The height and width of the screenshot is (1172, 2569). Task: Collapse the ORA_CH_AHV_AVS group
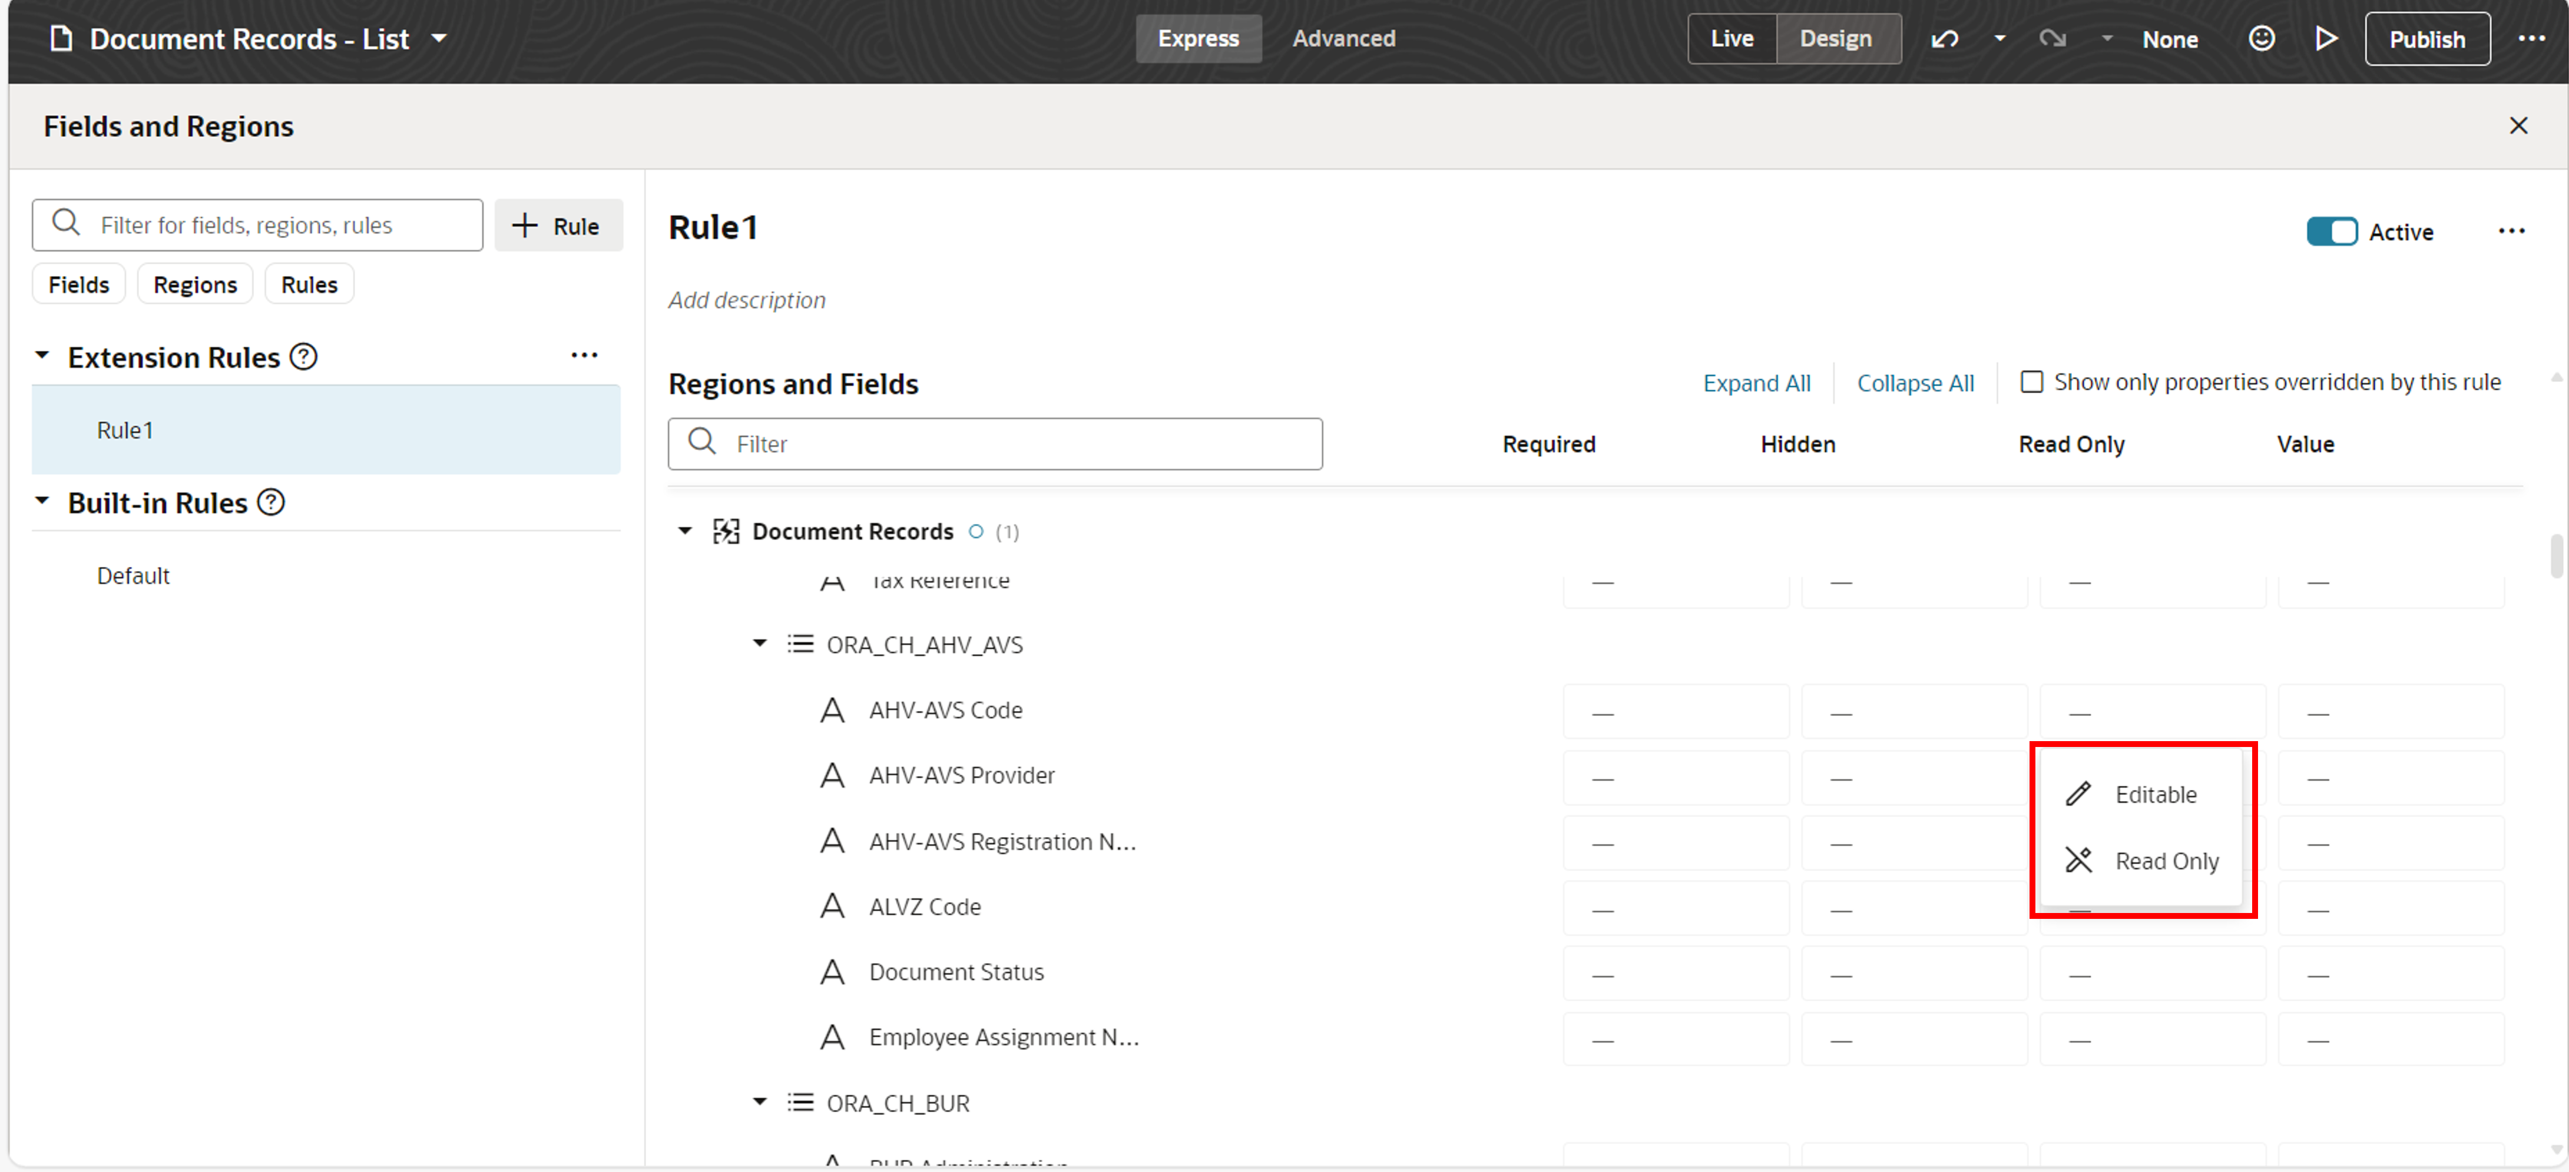(x=760, y=644)
